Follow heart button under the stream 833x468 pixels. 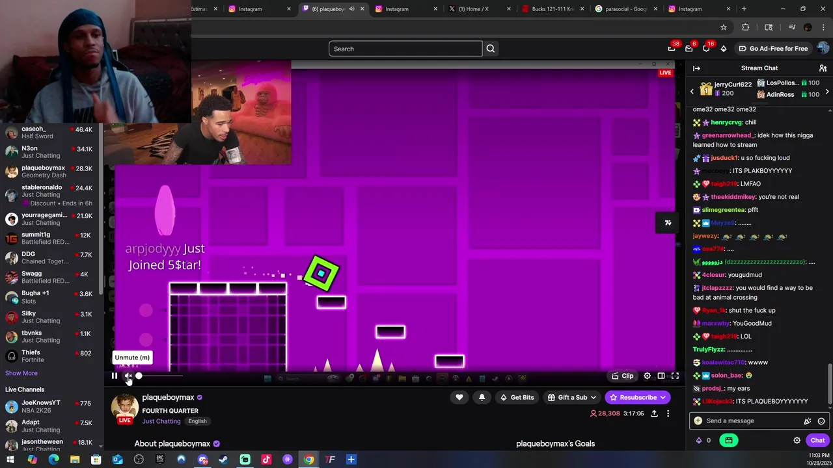coord(459,397)
